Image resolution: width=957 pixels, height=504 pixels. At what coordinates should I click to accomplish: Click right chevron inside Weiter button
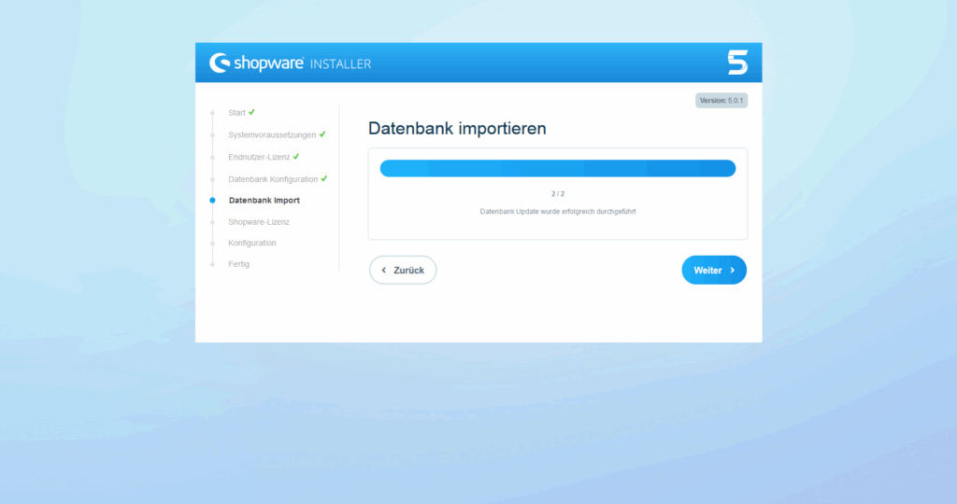732,271
